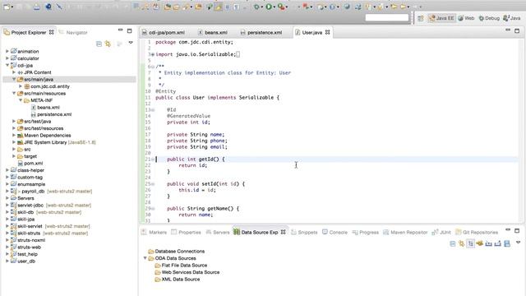Switch to the Java perspective

click(x=512, y=18)
